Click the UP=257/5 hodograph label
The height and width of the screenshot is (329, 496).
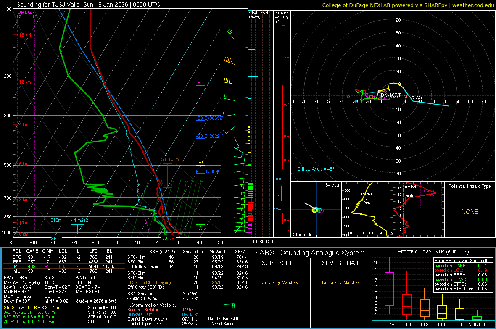(412, 97)
